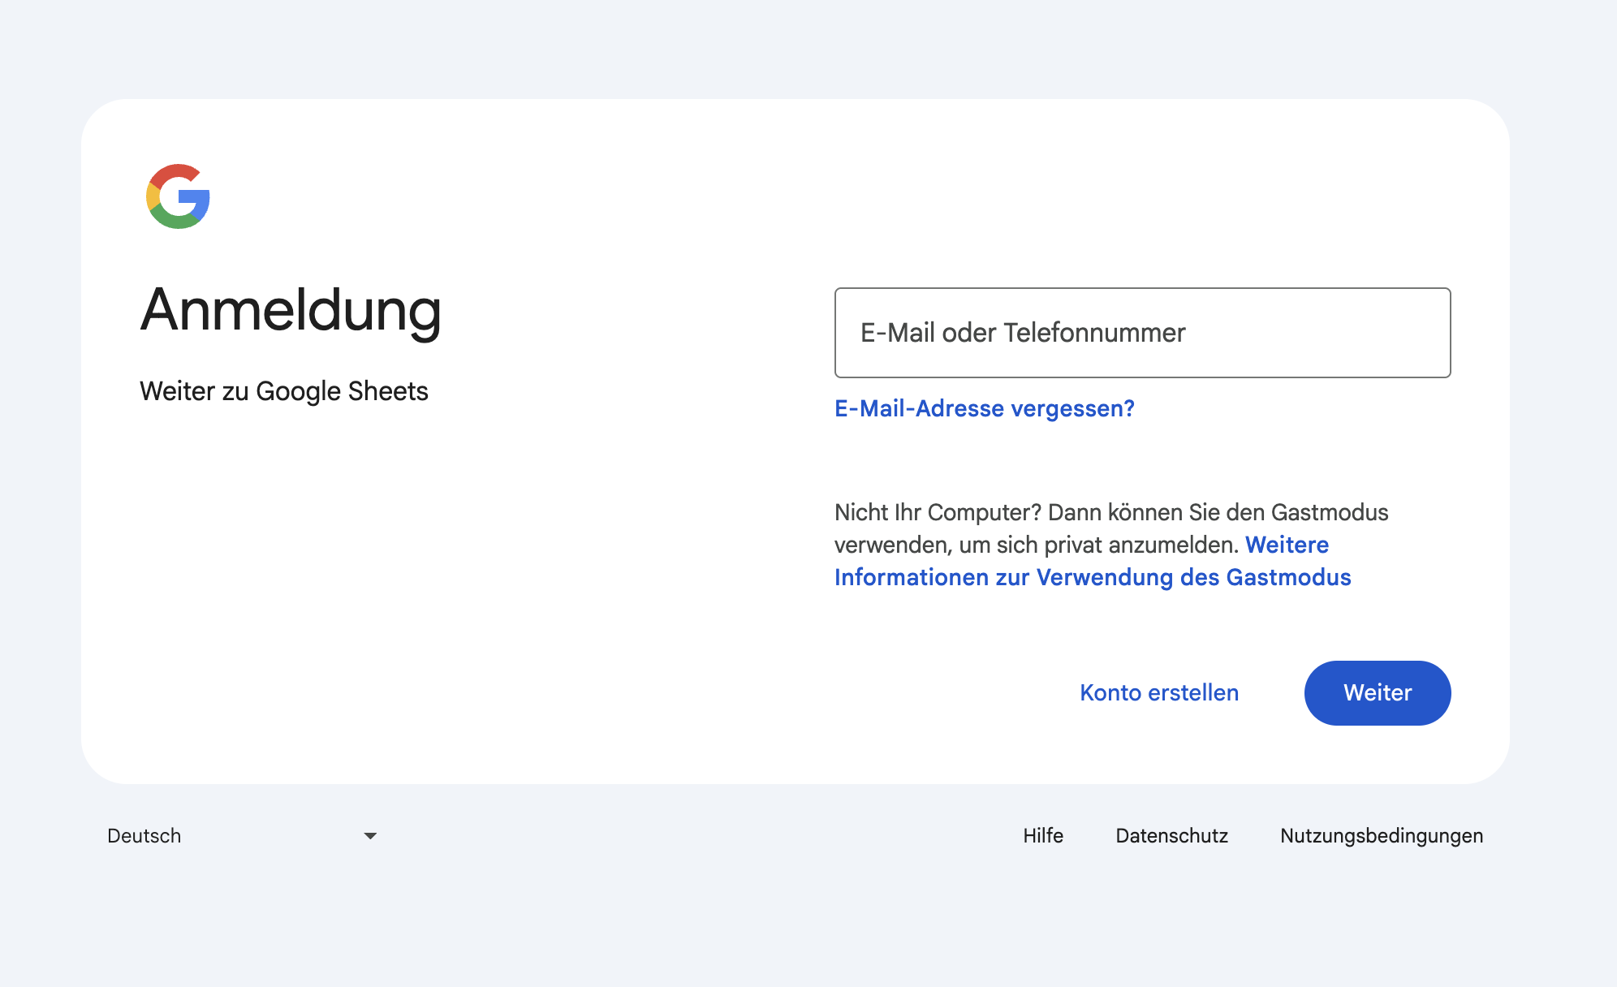Viewport: 1617px width, 987px height.
Task: Continue sign-in with the Weiter button
Action: (x=1376, y=692)
